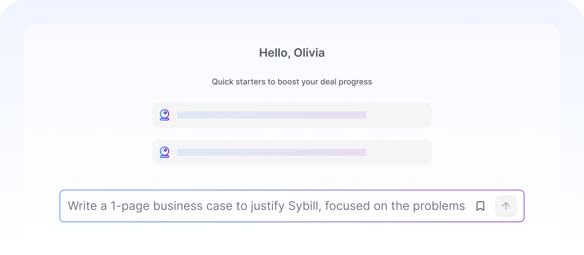Click the "Quick starters to boost your deal progress" subtitle
The image size is (584, 255).
pyautogui.click(x=292, y=82)
